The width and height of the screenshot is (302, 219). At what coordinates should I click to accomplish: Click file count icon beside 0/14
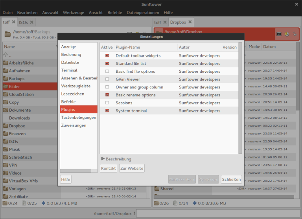[175, 203]
